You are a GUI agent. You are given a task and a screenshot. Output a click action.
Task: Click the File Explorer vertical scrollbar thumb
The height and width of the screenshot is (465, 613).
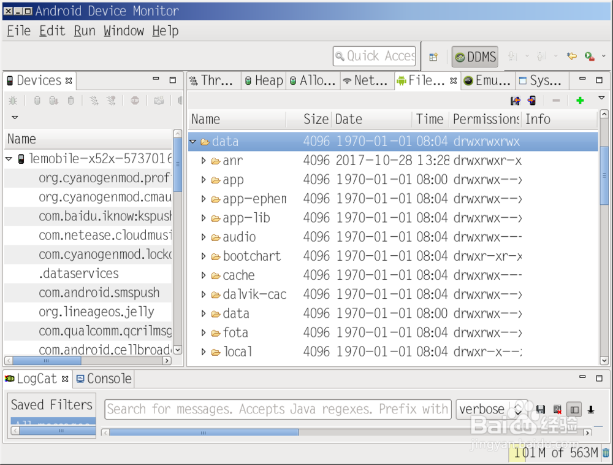click(x=604, y=175)
